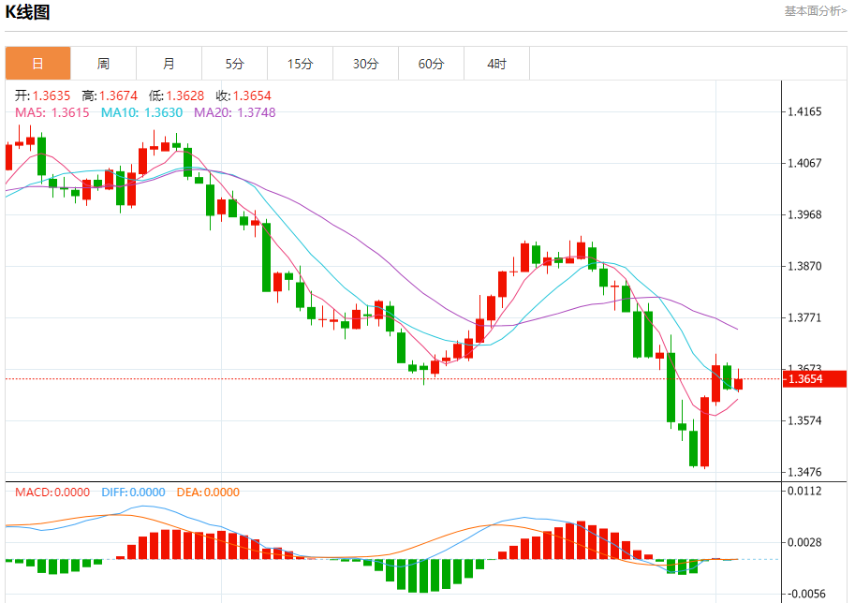This screenshot has height=603, width=855.
Task: Click the 开 opening price readout
Action: tap(42, 96)
